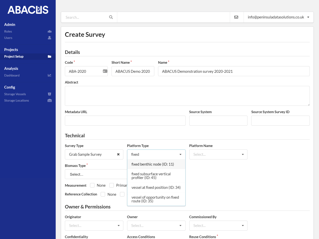
Task: Open the user account email dropdown
Action: click(x=279, y=17)
